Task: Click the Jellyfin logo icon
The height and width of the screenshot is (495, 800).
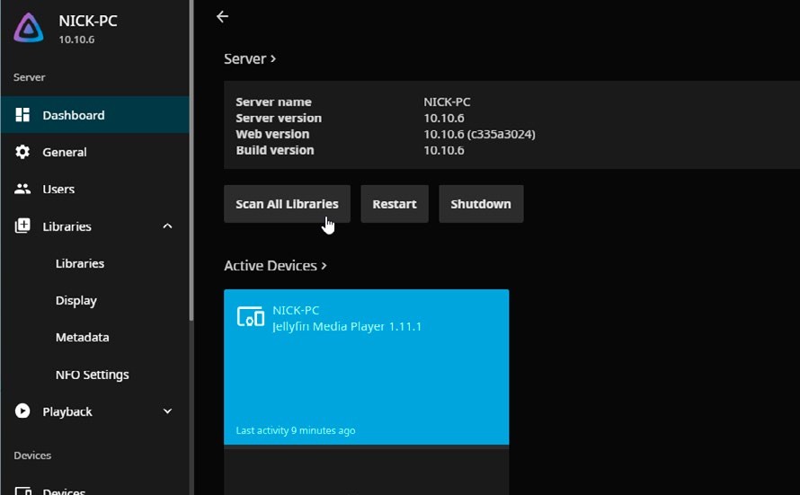Action: pos(29,28)
